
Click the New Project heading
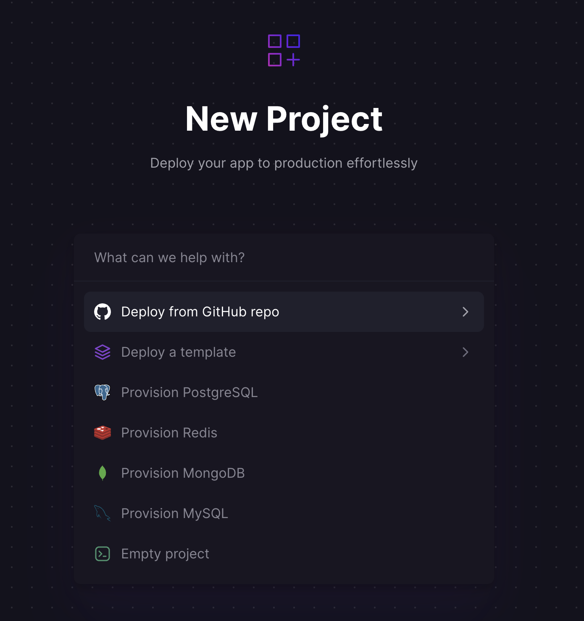click(x=284, y=119)
